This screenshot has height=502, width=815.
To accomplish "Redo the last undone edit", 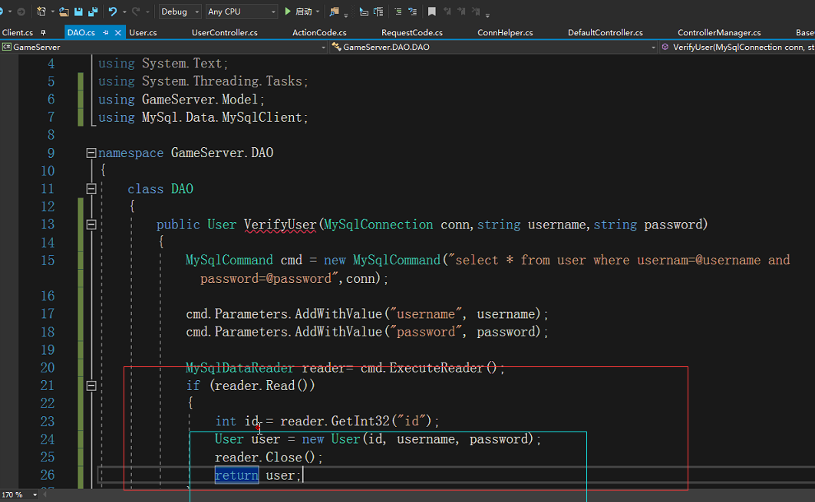I will click(x=136, y=11).
